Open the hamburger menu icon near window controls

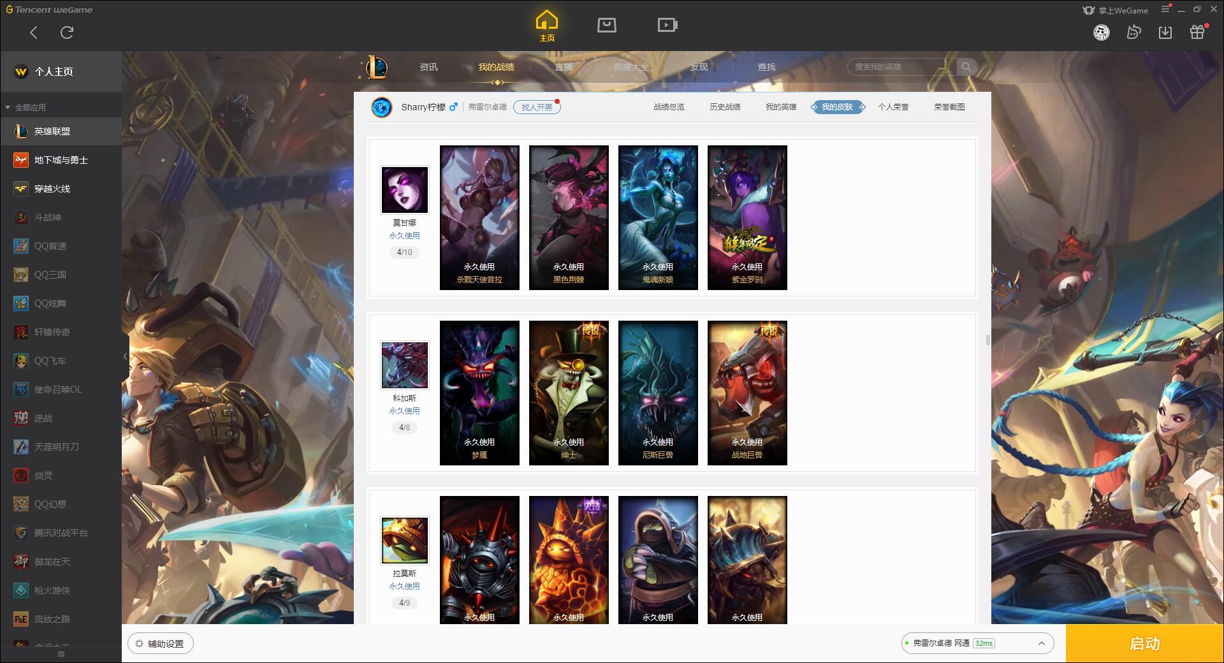pyautogui.click(x=1165, y=9)
